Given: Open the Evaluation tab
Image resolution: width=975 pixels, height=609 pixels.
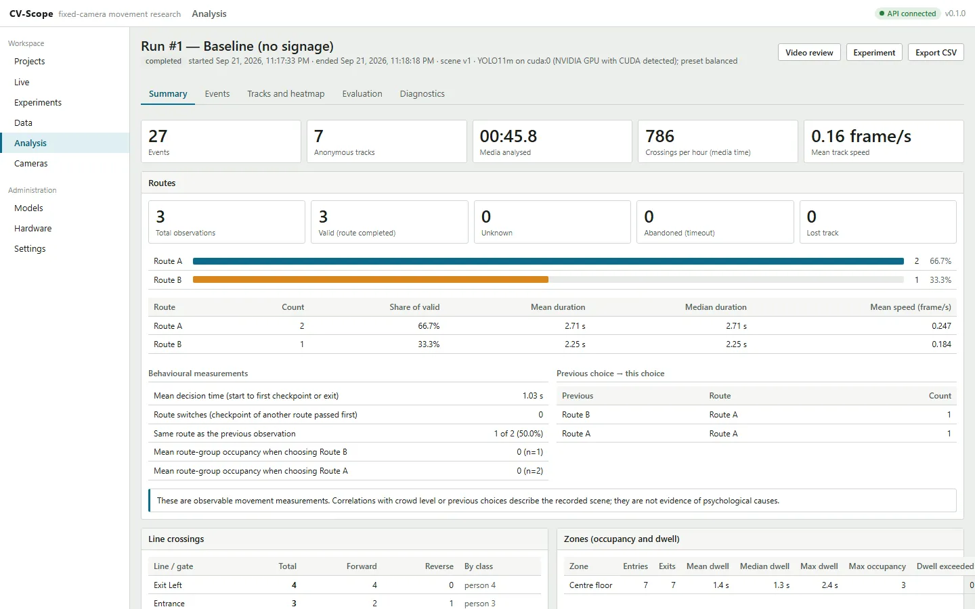Looking at the screenshot, I should 362,94.
